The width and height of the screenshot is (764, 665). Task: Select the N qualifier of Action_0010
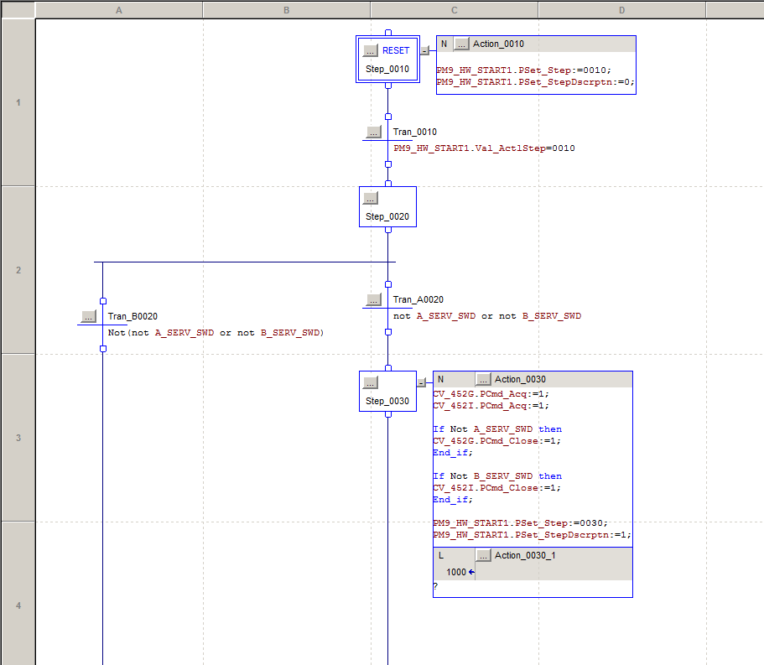[444, 44]
